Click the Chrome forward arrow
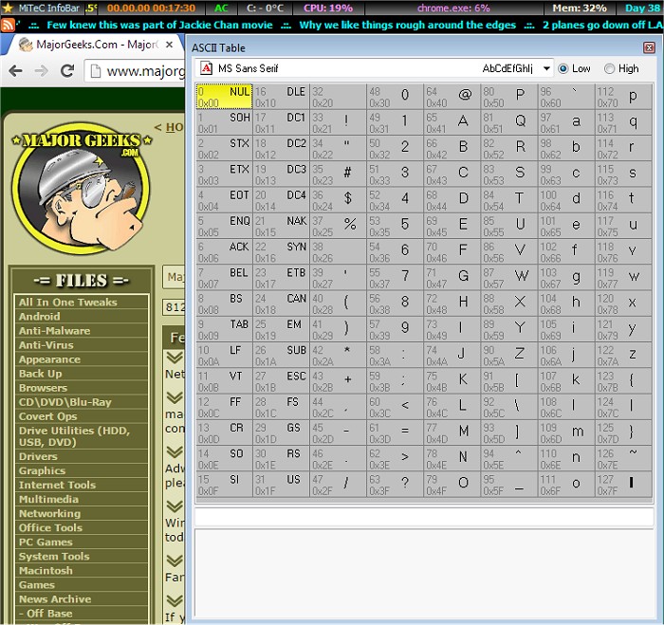The image size is (664, 625). pos(41,71)
